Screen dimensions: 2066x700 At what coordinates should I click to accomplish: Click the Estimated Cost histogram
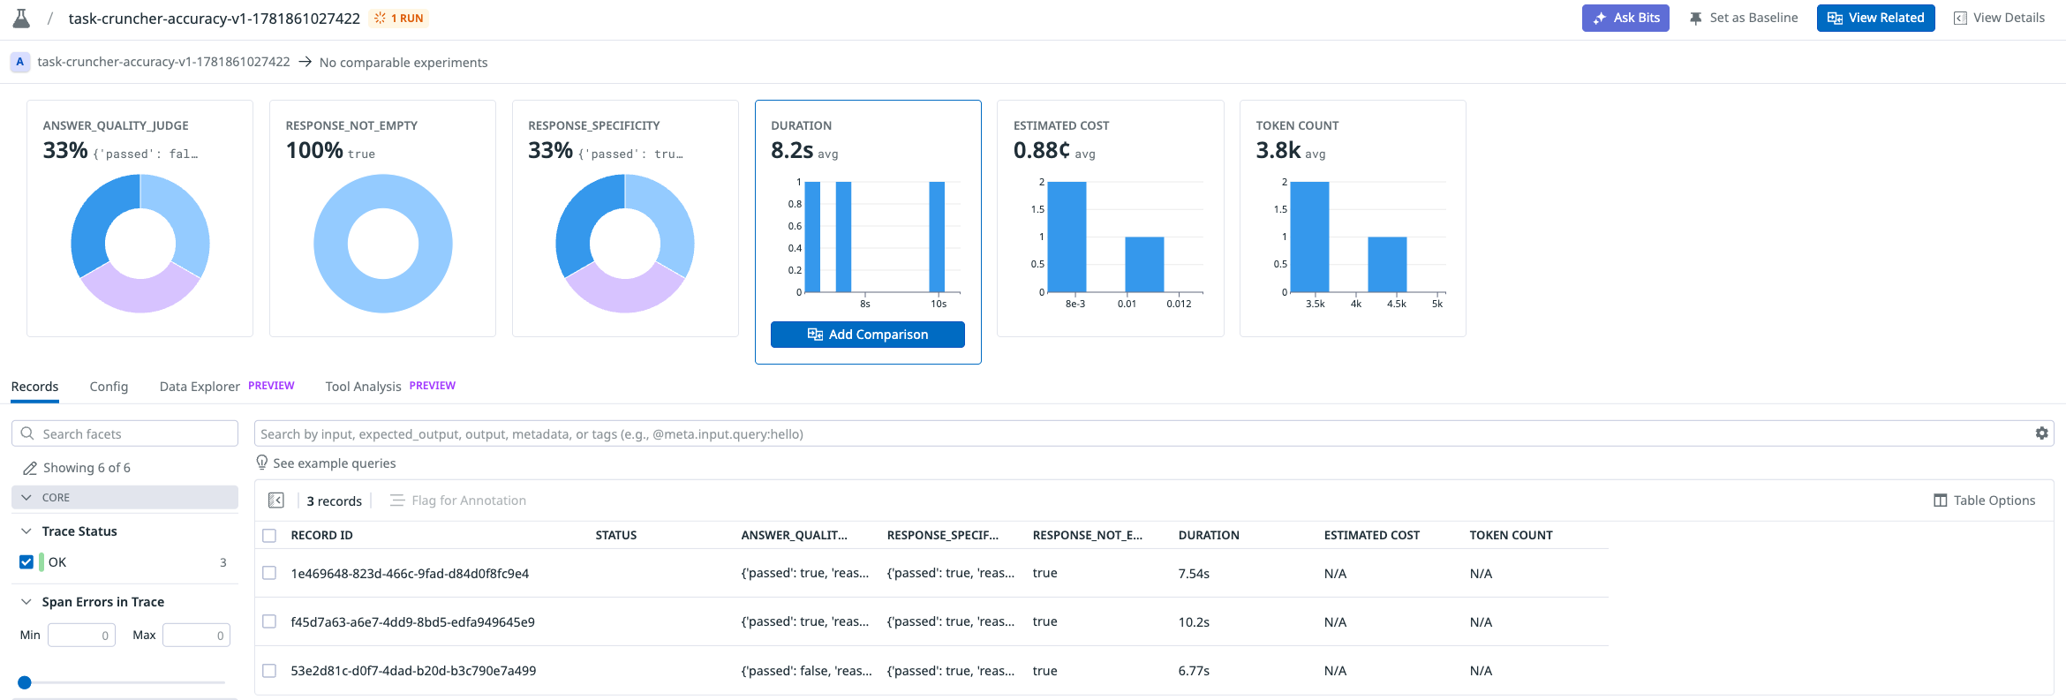point(1116,243)
